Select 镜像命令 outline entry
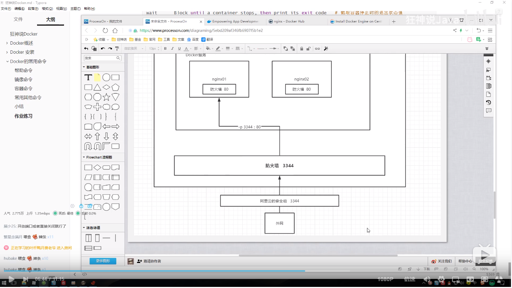 24,79
